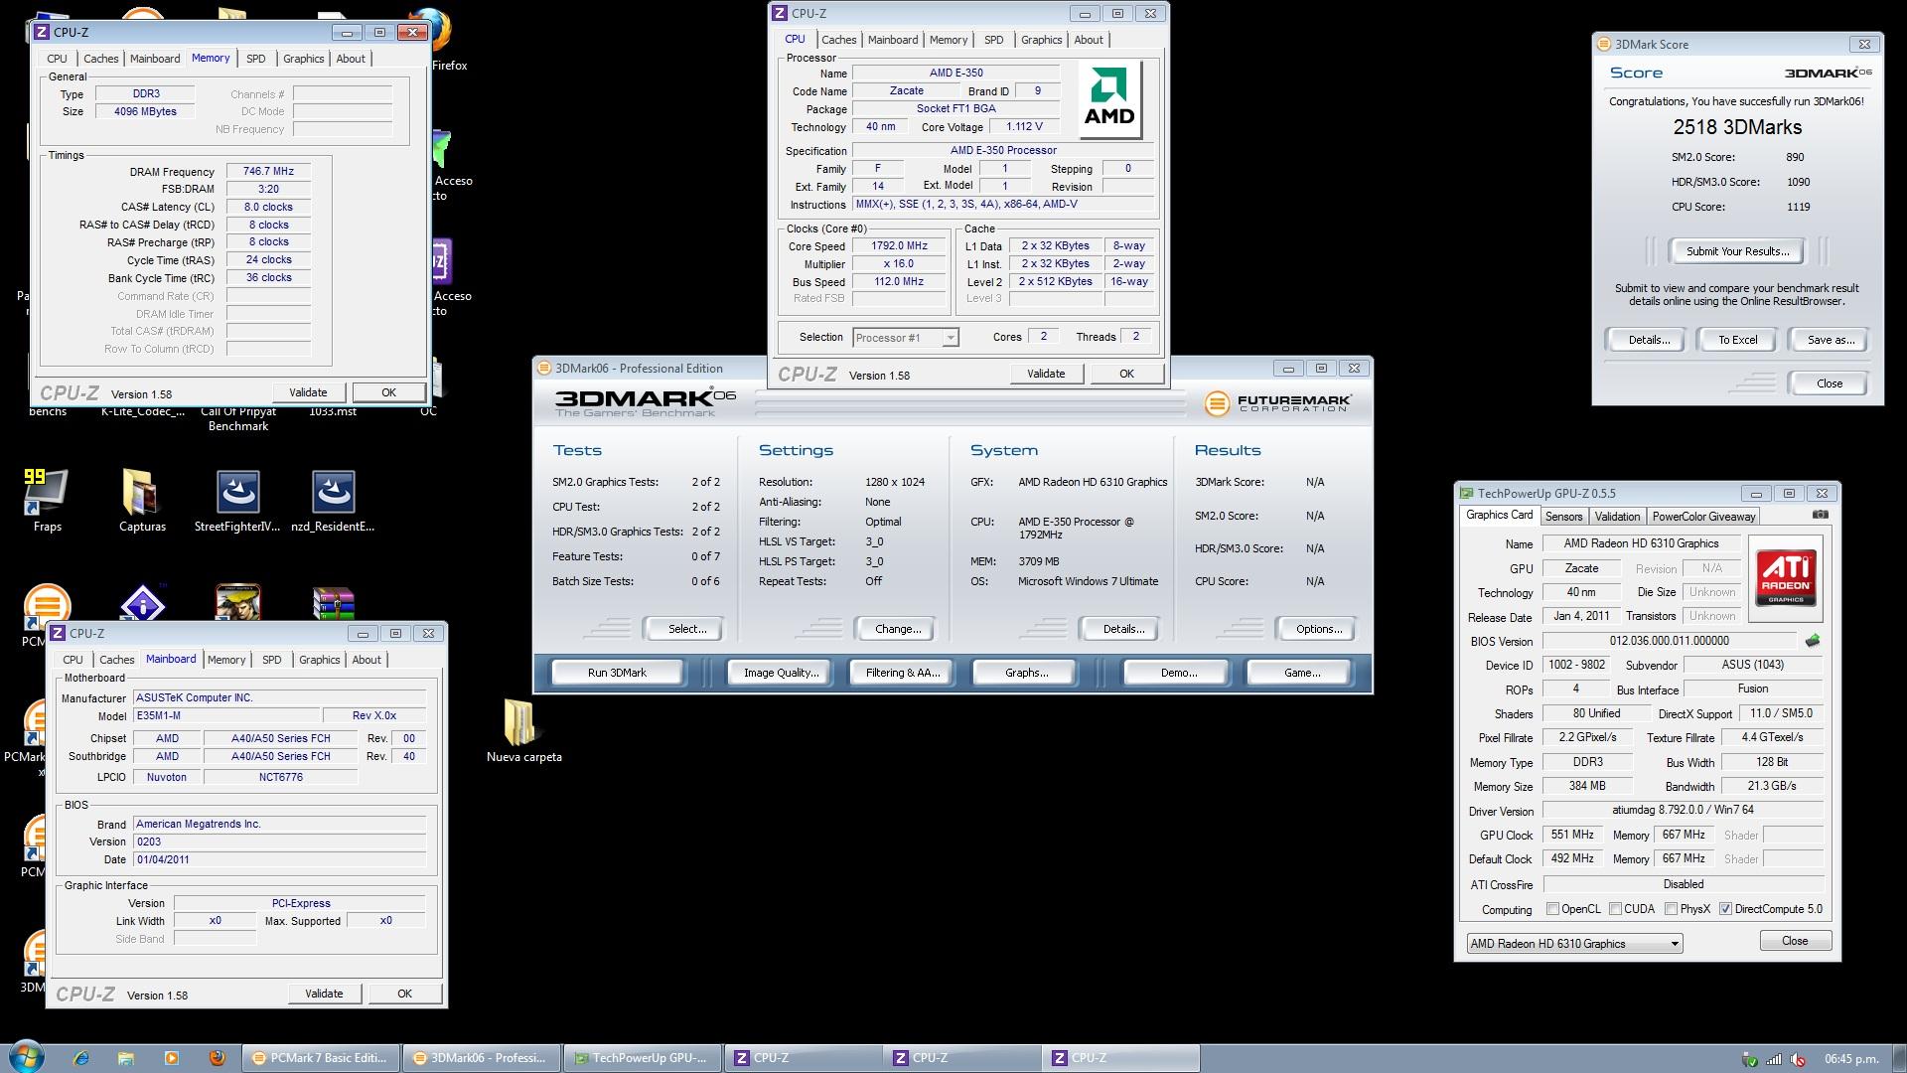The image size is (1907, 1073).
Task: Open the Windows Start menu
Action: pos(26,1056)
